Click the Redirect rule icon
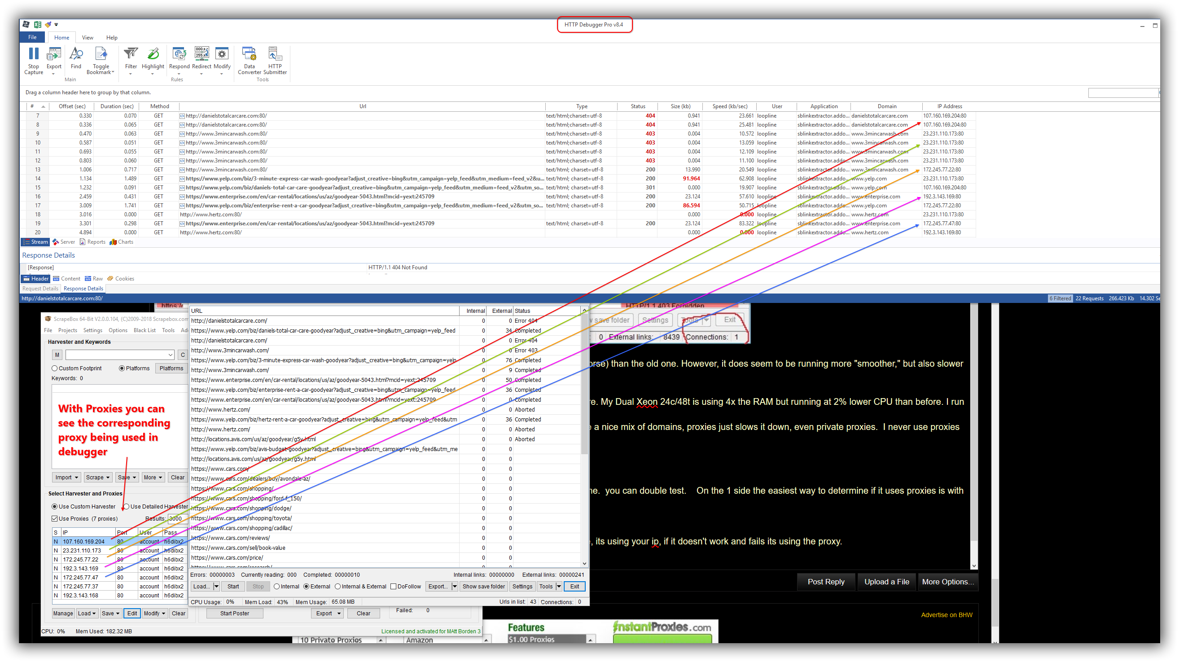Image resolution: width=1179 pixels, height=662 pixels. point(202,54)
